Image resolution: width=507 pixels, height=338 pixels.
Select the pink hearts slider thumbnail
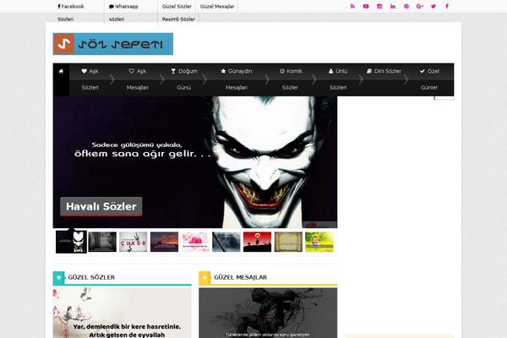coord(195,242)
